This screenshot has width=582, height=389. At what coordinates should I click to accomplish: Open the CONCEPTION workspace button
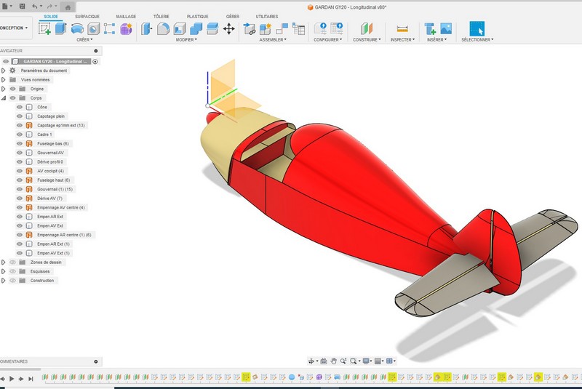click(15, 28)
